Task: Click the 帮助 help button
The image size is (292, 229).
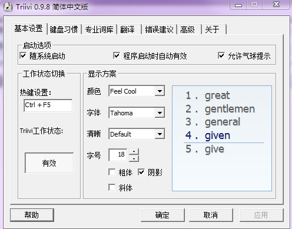Action: [32, 215]
